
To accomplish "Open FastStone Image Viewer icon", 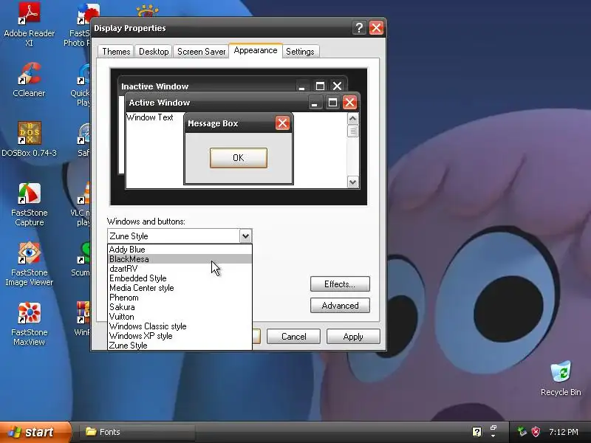I will click(x=29, y=264).
